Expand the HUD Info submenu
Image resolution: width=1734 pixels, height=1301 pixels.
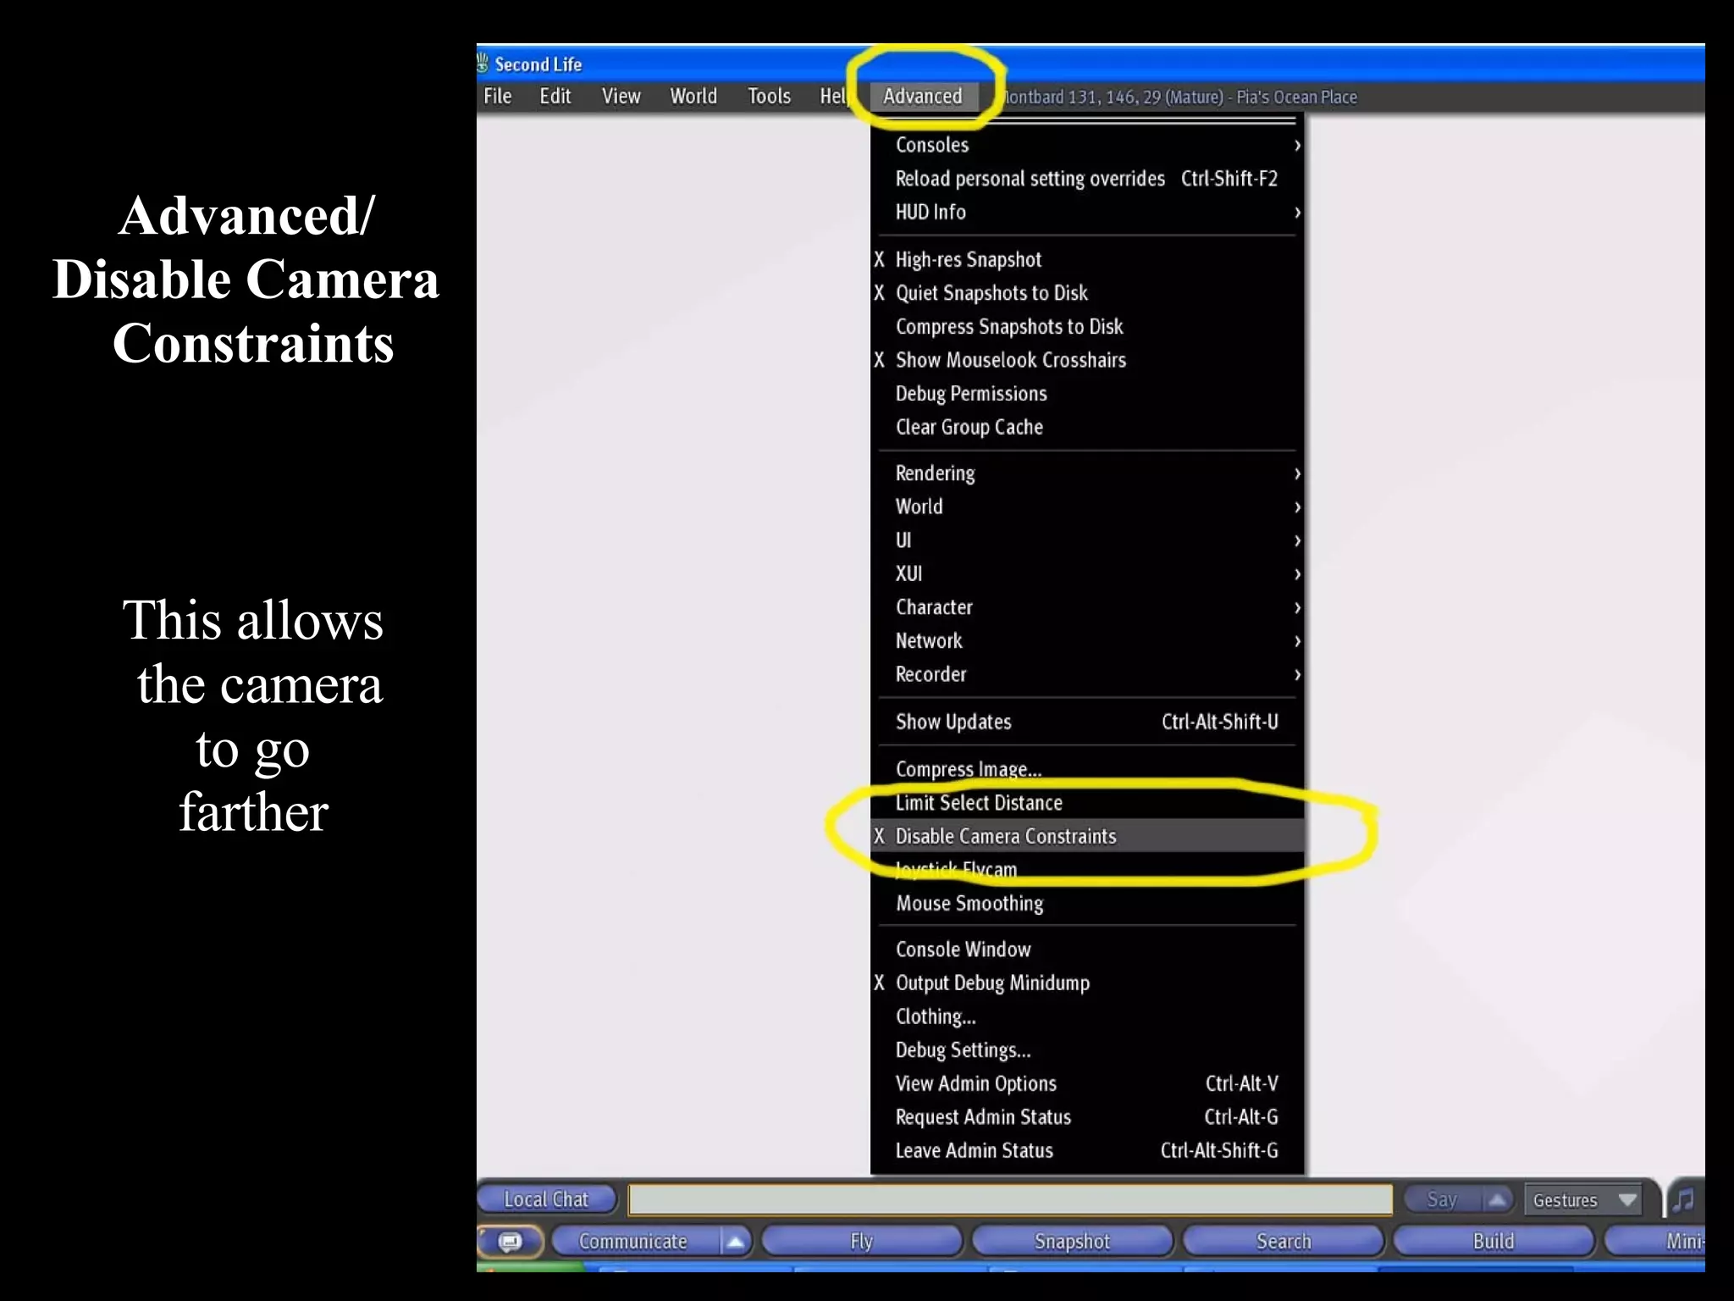pos(1087,213)
